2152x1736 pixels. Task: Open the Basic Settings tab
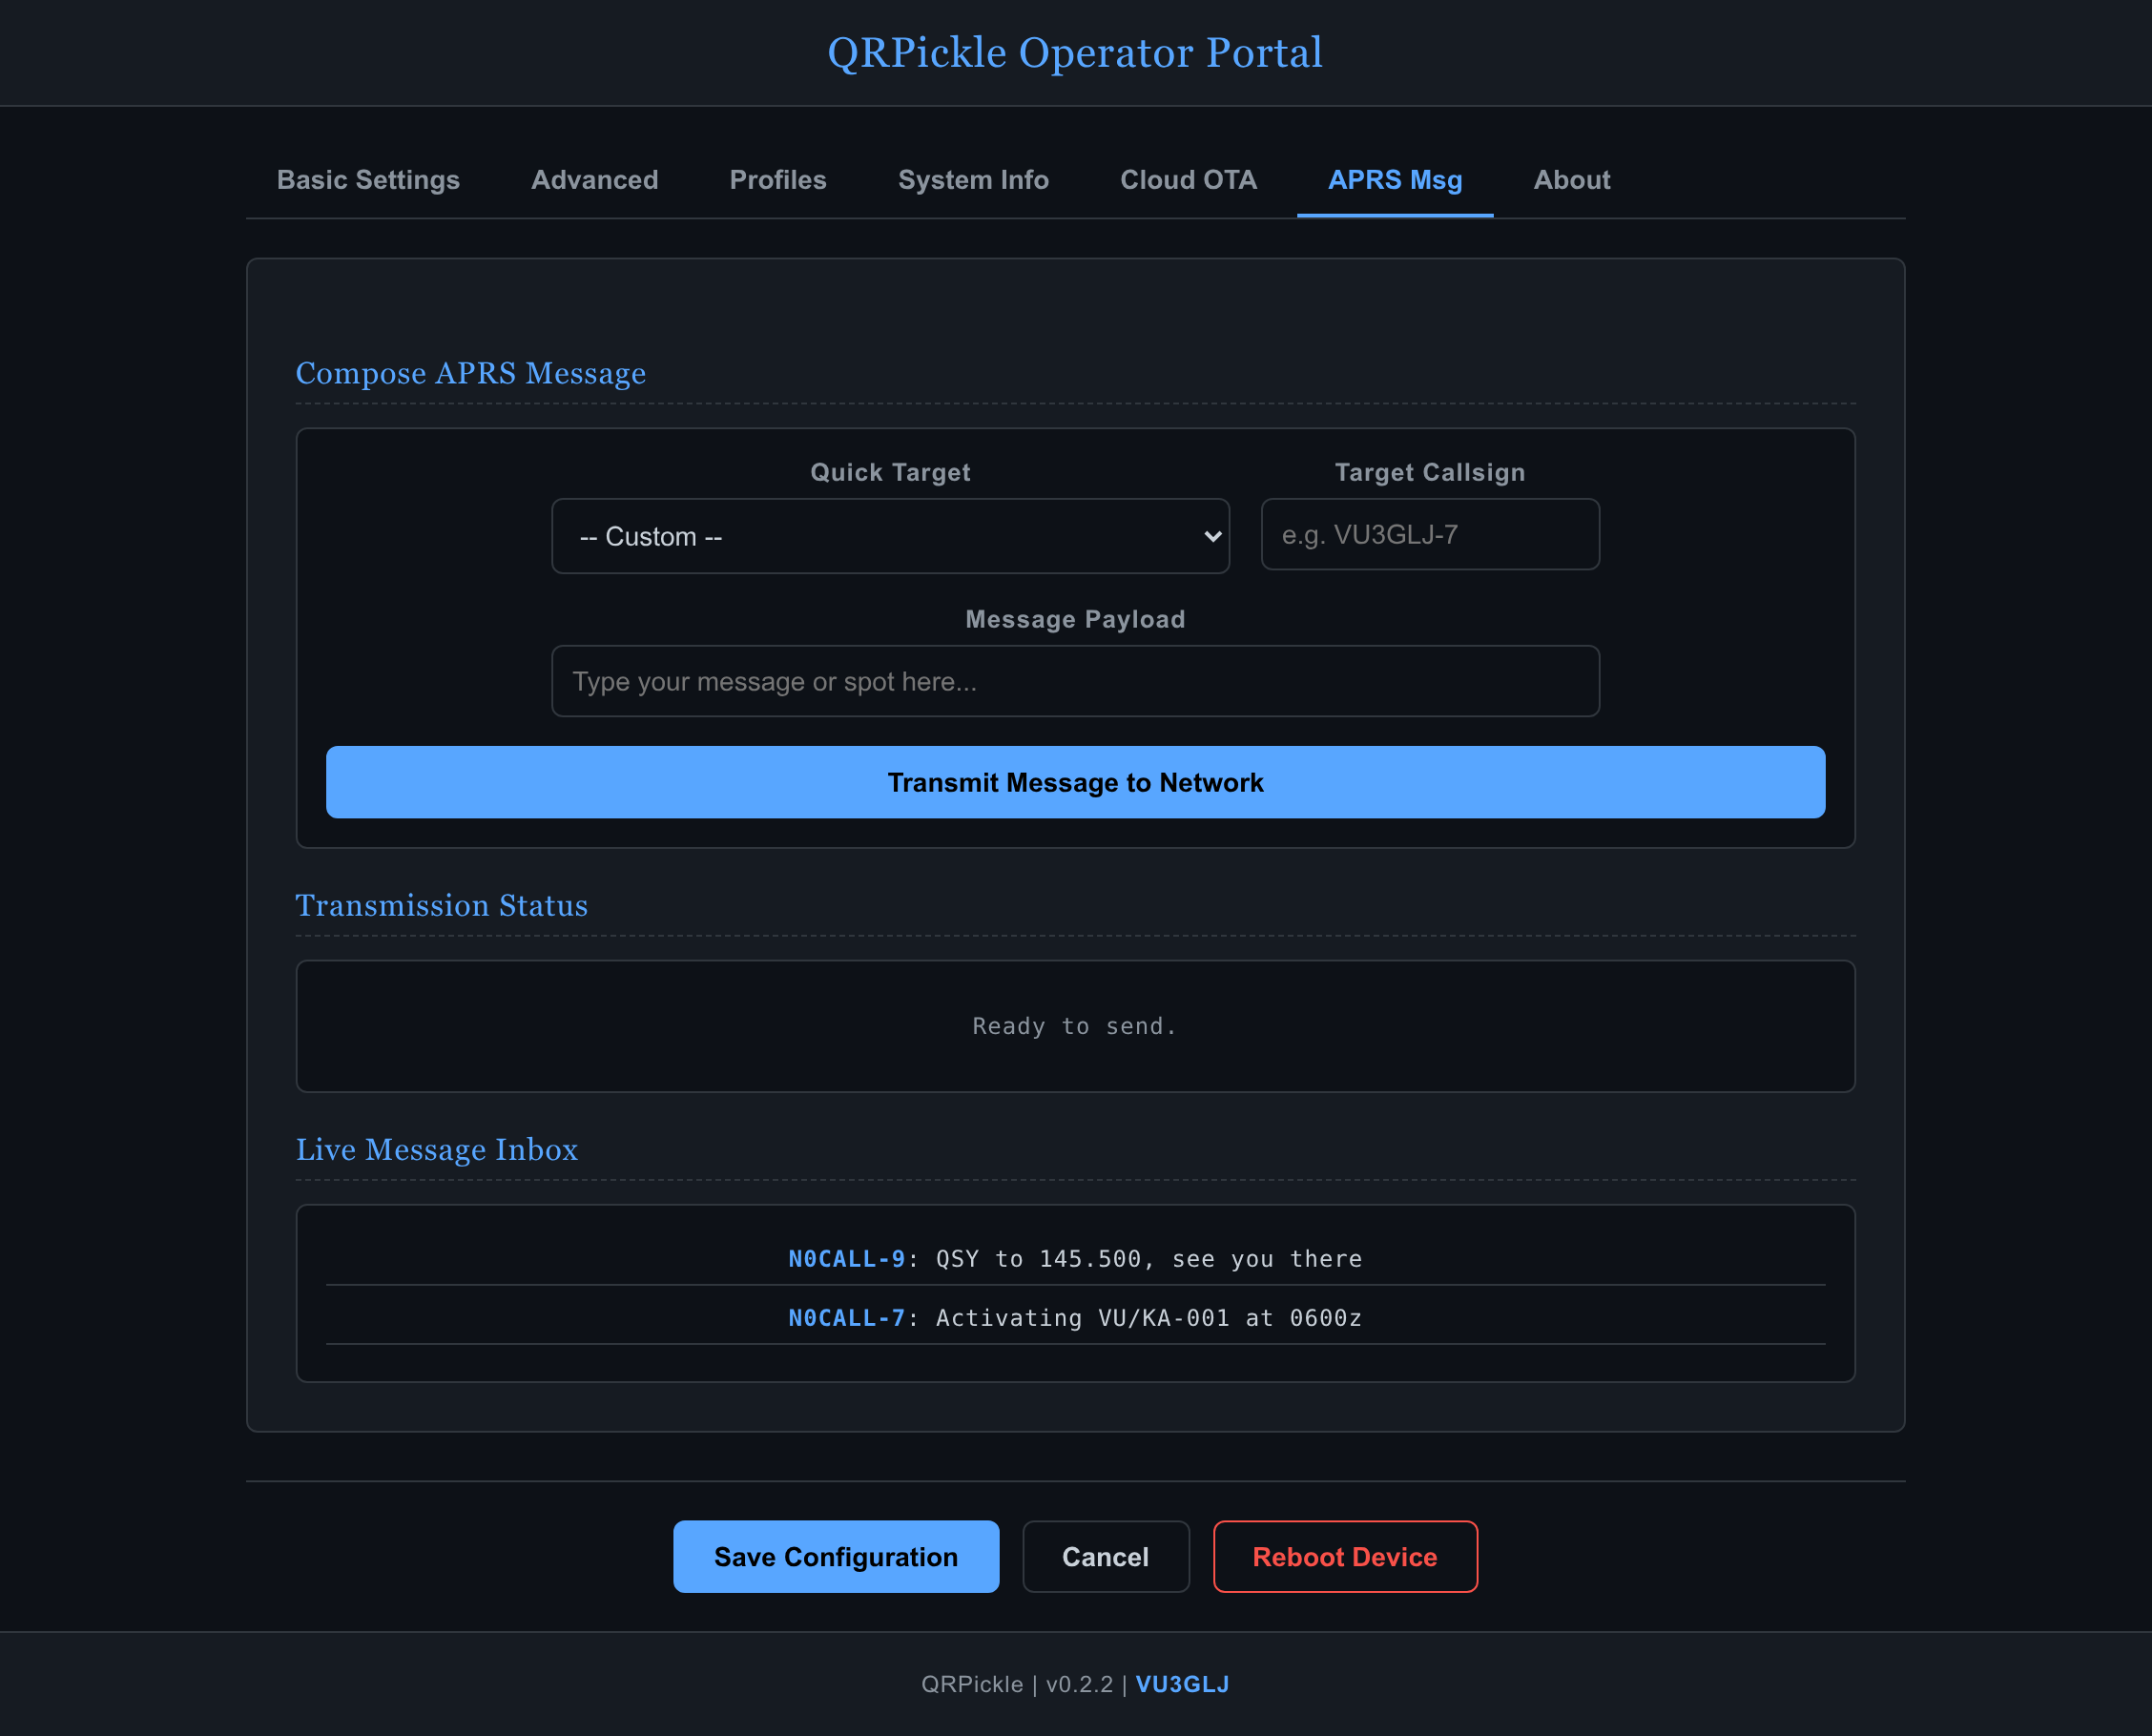(x=368, y=180)
